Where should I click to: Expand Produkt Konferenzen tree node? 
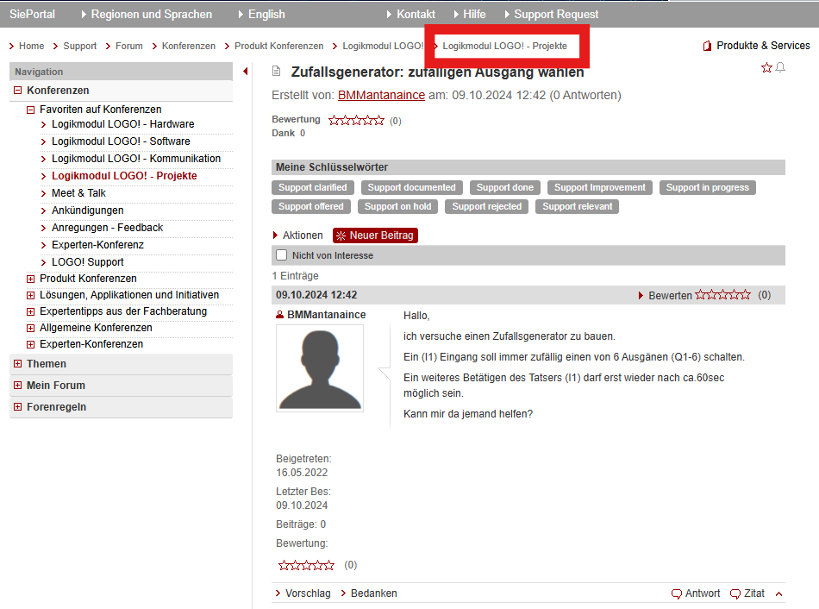point(31,279)
